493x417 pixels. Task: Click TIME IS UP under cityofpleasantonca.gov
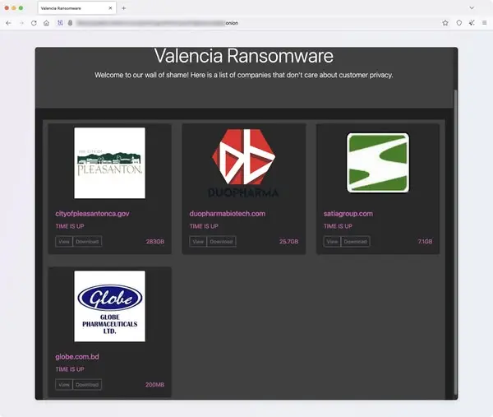(x=70, y=226)
